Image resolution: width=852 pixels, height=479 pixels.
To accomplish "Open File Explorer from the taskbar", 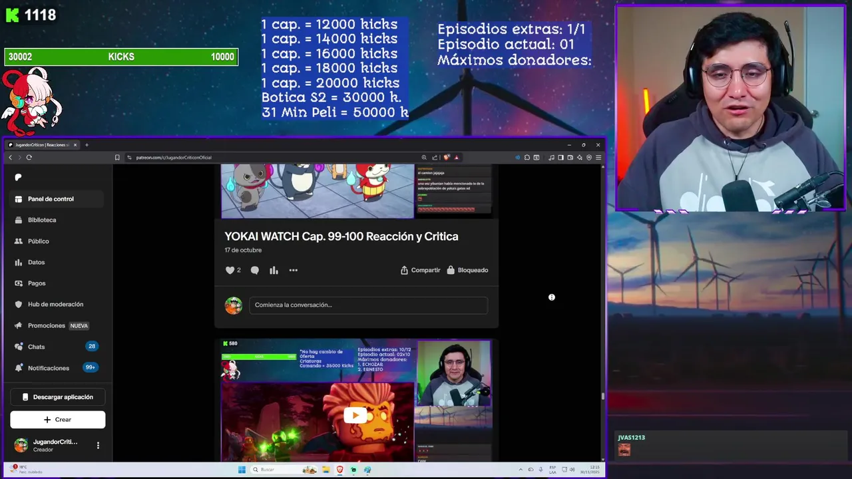I will (x=325, y=470).
